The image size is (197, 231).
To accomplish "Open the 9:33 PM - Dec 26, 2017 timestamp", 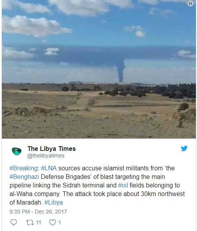I will [38, 212].
